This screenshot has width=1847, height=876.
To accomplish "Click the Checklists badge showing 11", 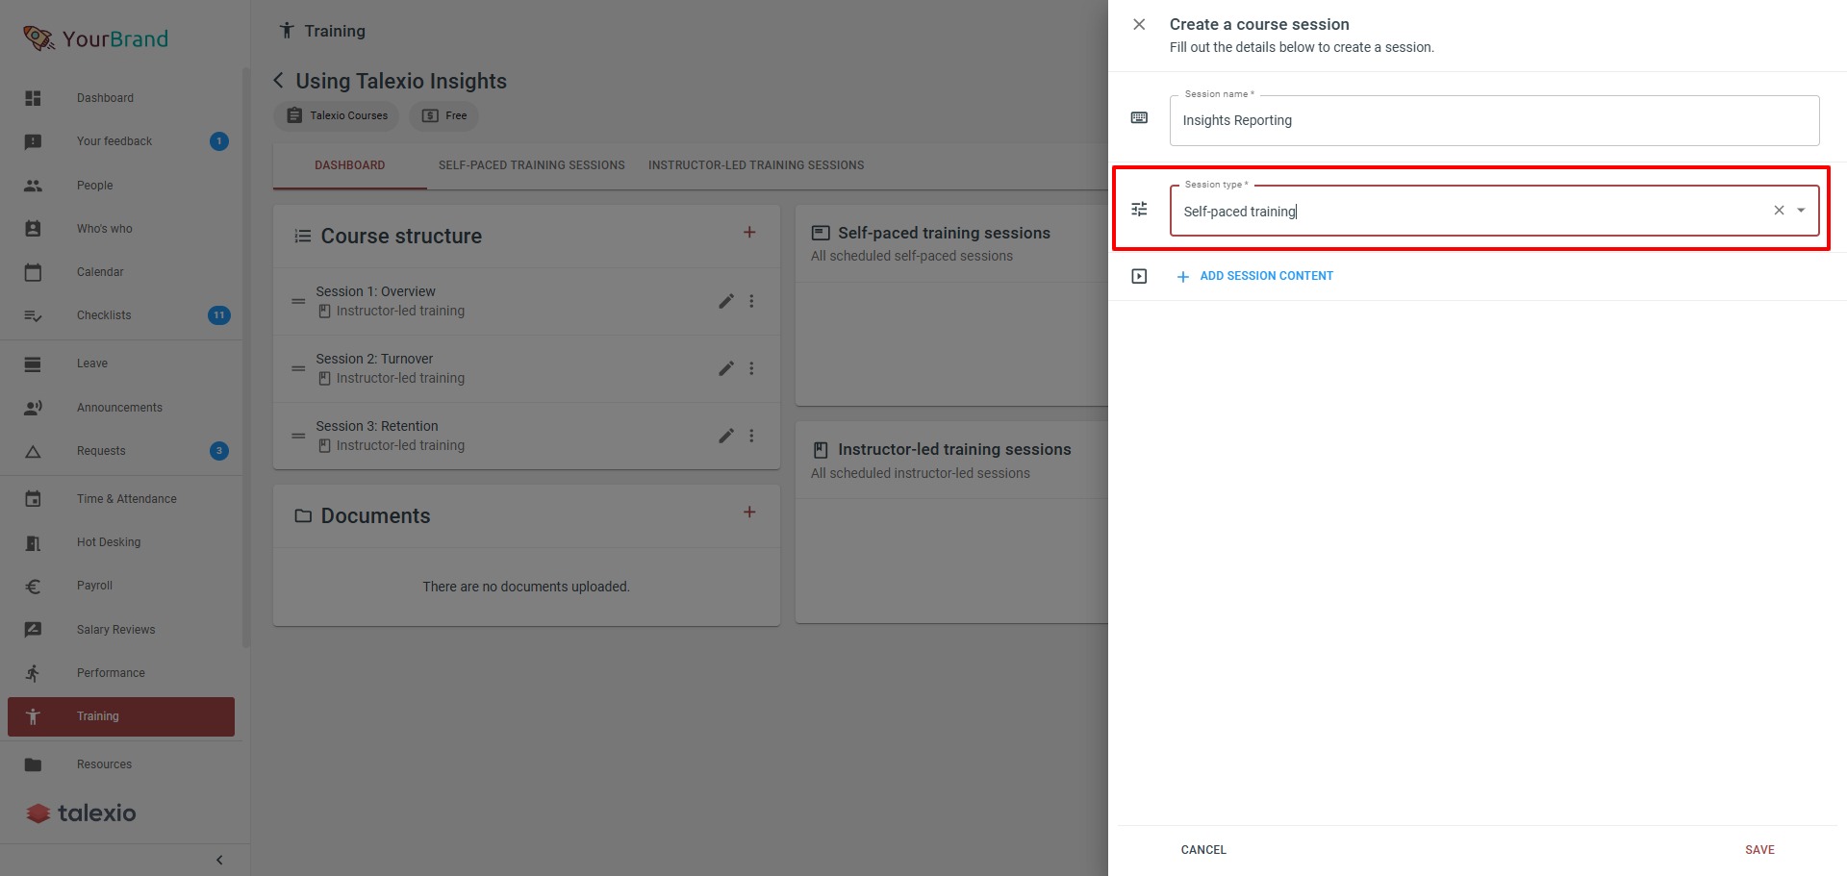I will (219, 315).
